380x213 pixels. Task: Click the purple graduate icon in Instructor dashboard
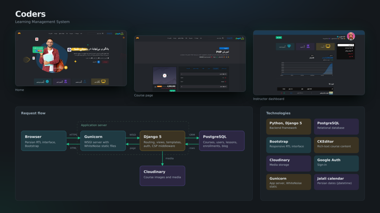308,46
